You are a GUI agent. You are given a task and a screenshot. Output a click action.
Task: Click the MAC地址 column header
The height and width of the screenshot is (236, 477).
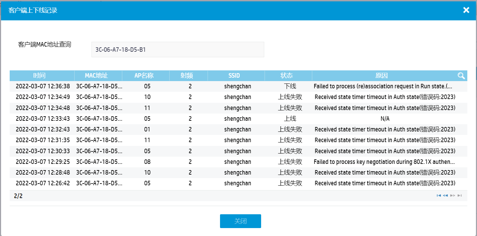[98, 76]
